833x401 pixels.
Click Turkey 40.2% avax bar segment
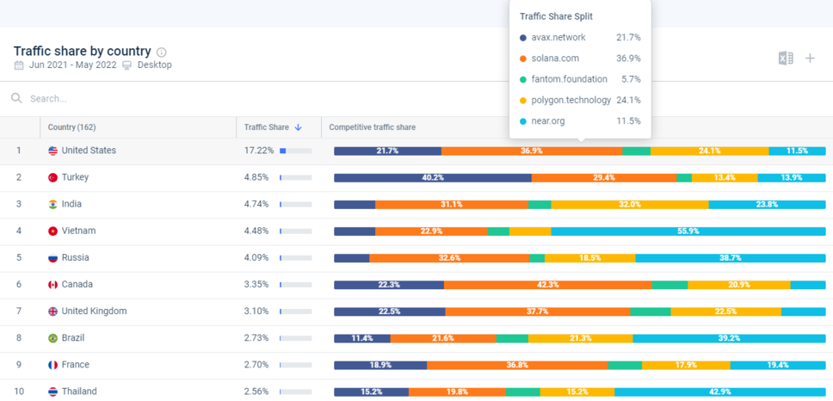433,178
